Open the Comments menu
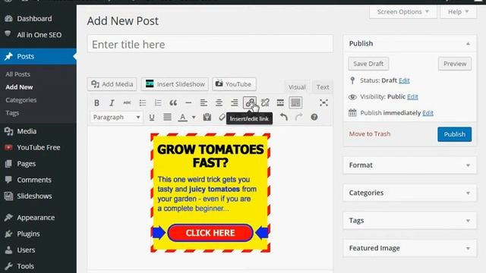 (38, 180)
